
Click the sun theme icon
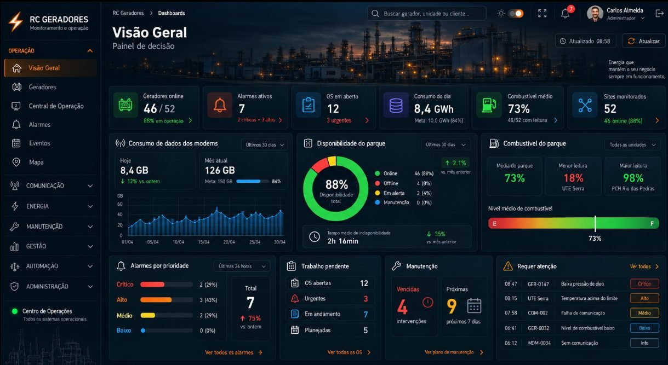click(x=501, y=14)
